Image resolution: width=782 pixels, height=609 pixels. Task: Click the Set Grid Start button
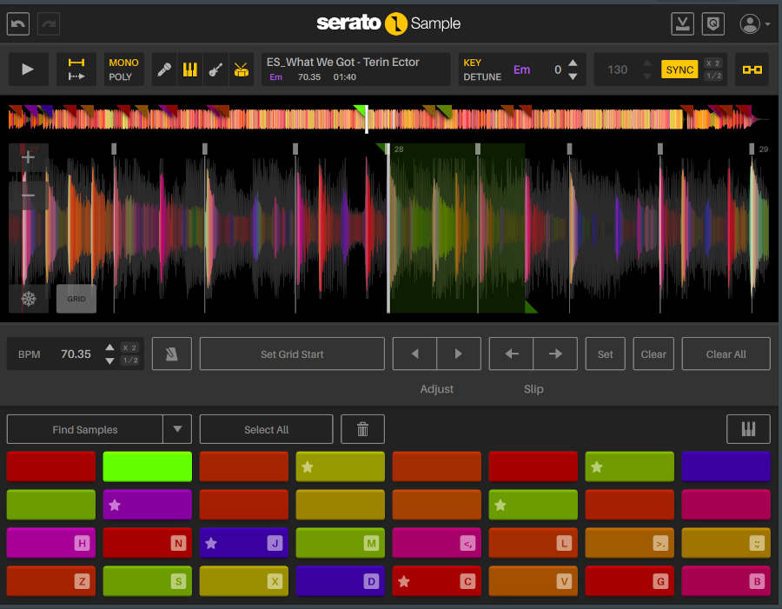292,354
